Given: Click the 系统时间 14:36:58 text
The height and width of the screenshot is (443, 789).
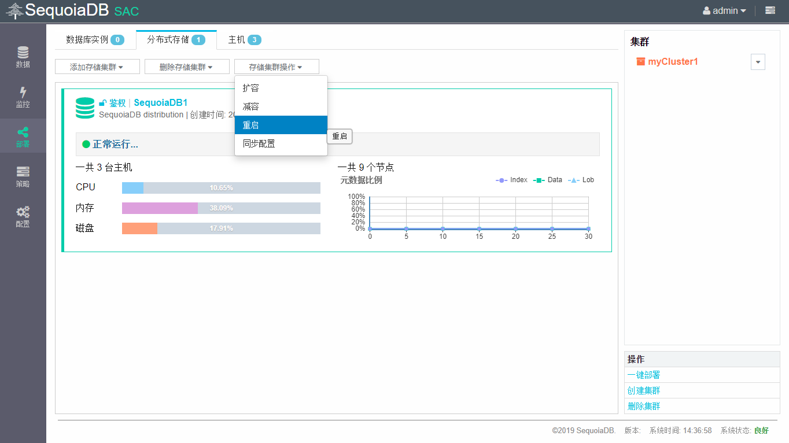Looking at the screenshot, I should click(x=680, y=431).
